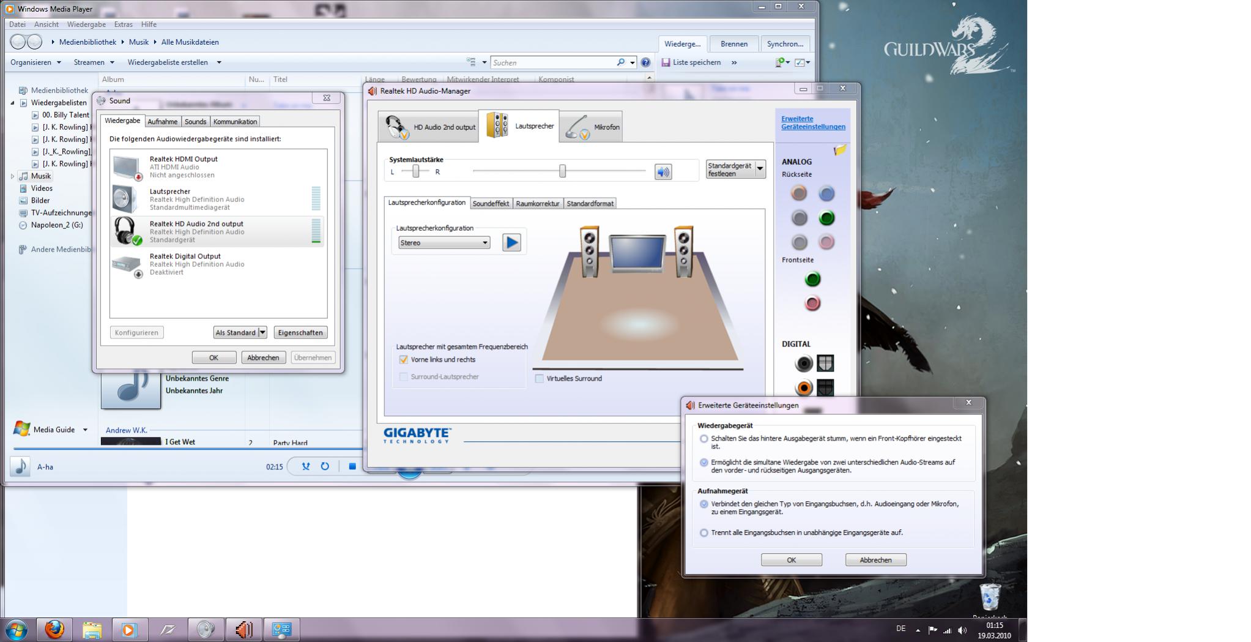Open the Extras menu
Viewport: 1251px width, 642px height.
123,24
